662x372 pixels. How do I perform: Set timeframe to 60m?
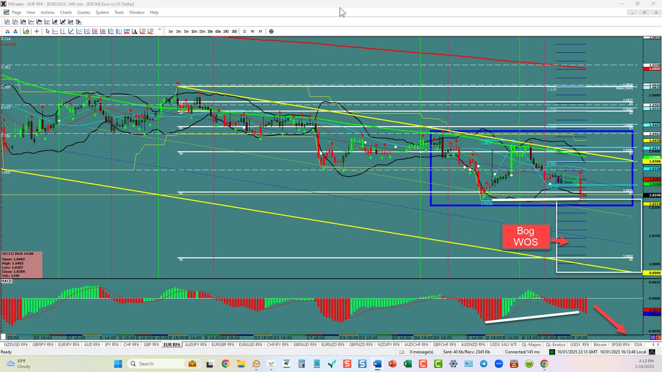[218, 31]
